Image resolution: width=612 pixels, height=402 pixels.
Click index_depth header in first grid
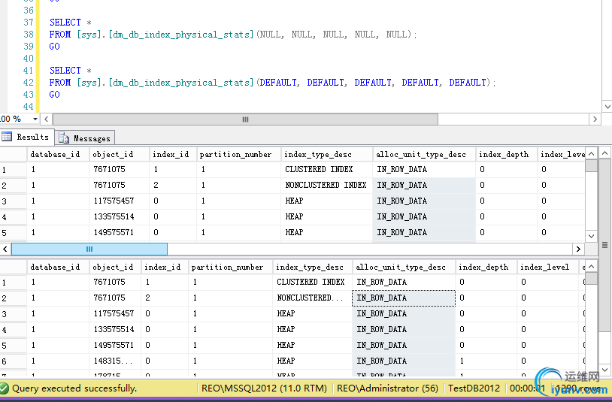506,154
